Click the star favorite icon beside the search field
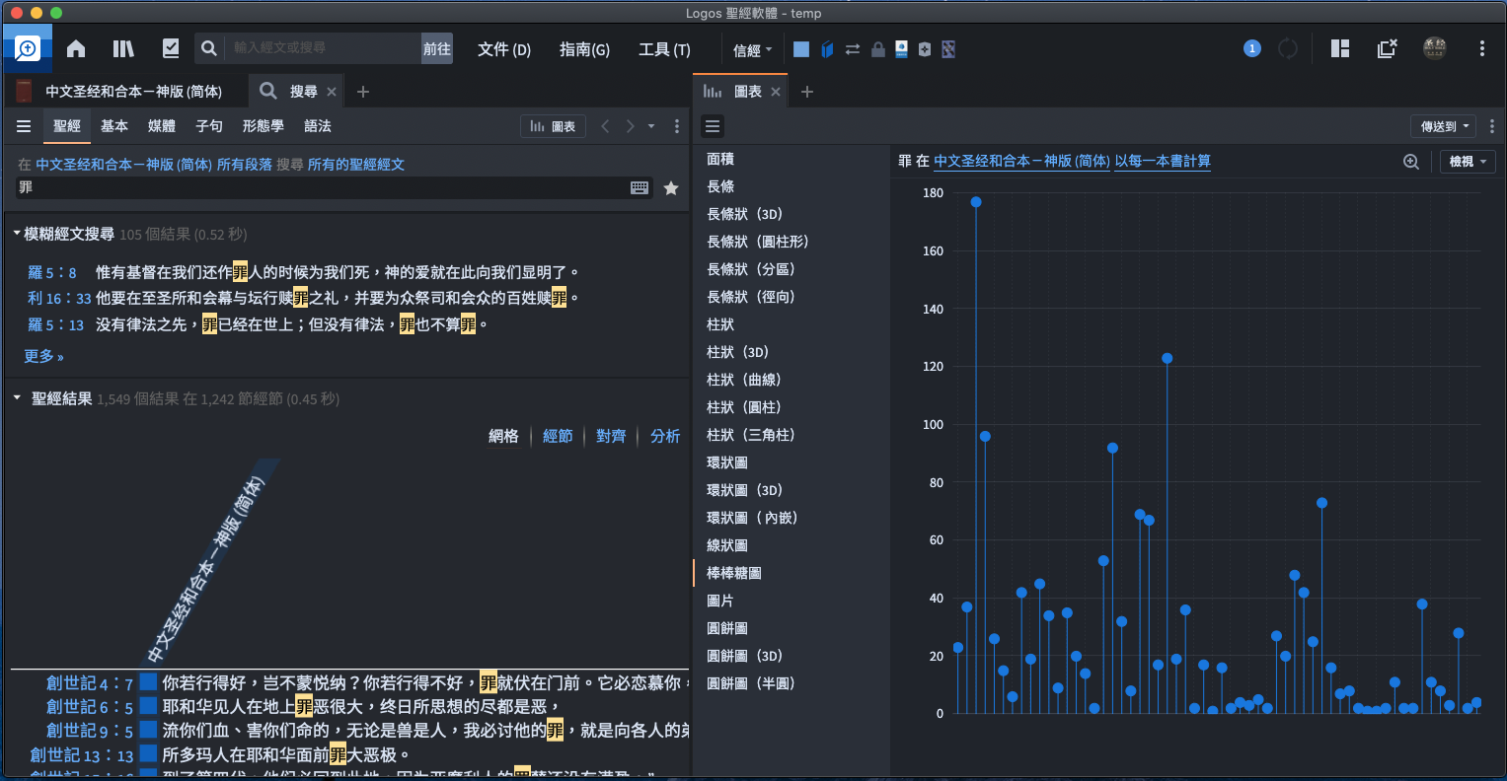Image resolution: width=1507 pixels, height=781 pixels. click(x=671, y=187)
